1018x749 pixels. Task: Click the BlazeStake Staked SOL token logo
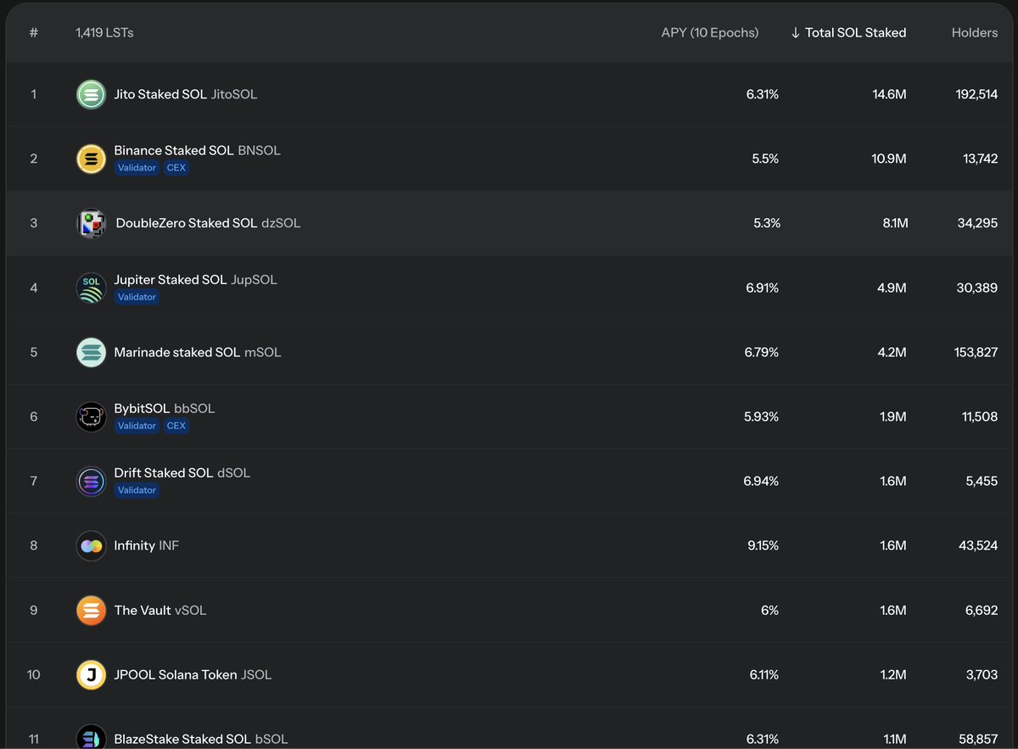point(91,737)
